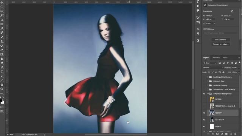
Task: Select the Zoom tool
Action: pos(2,89)
